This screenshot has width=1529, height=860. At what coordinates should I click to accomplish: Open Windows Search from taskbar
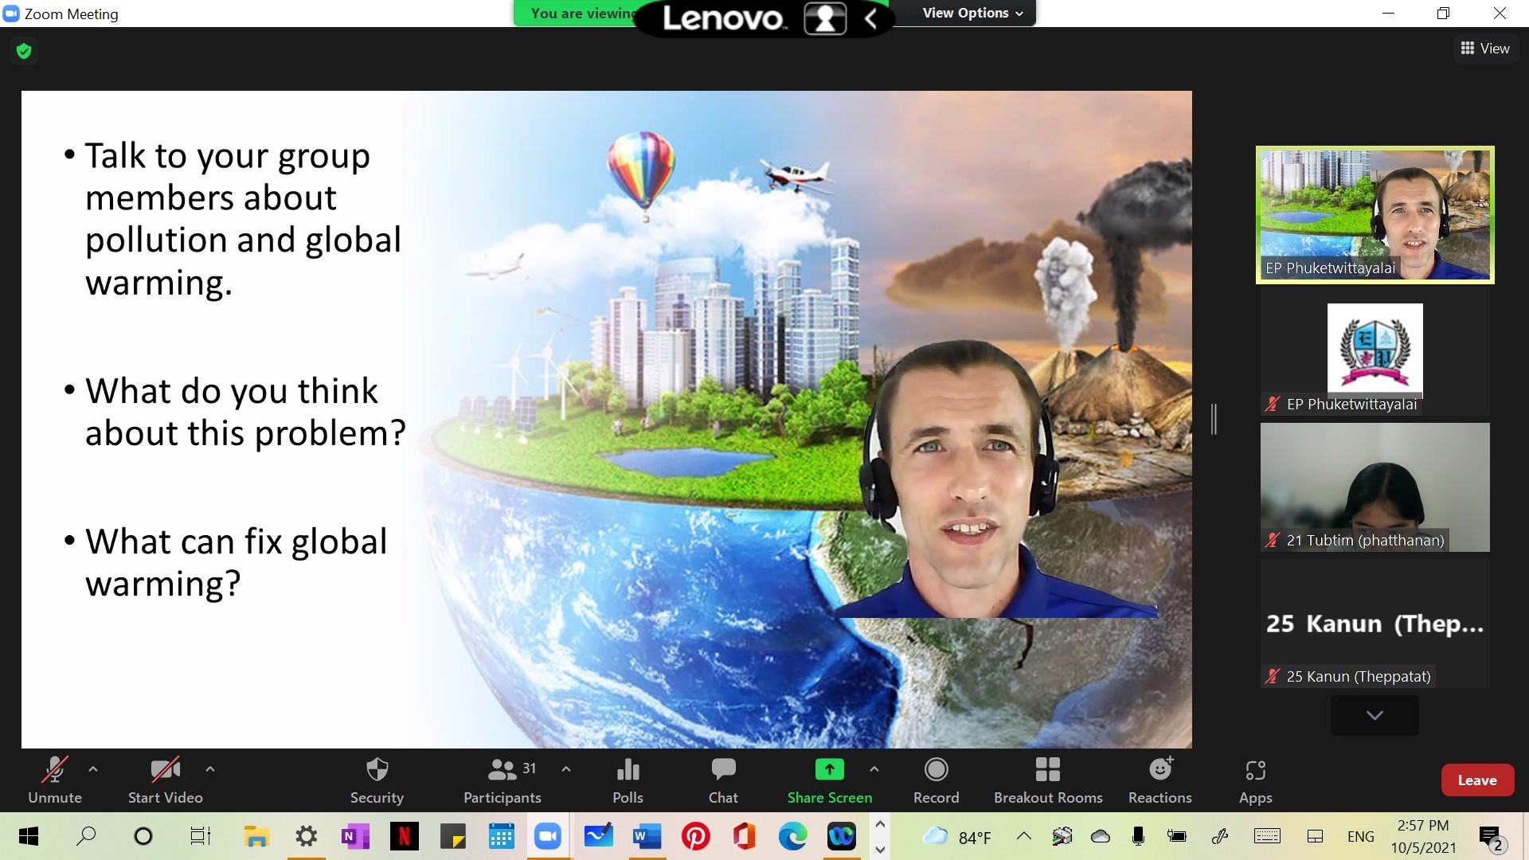pyautogui.click(x=86, y=836)
